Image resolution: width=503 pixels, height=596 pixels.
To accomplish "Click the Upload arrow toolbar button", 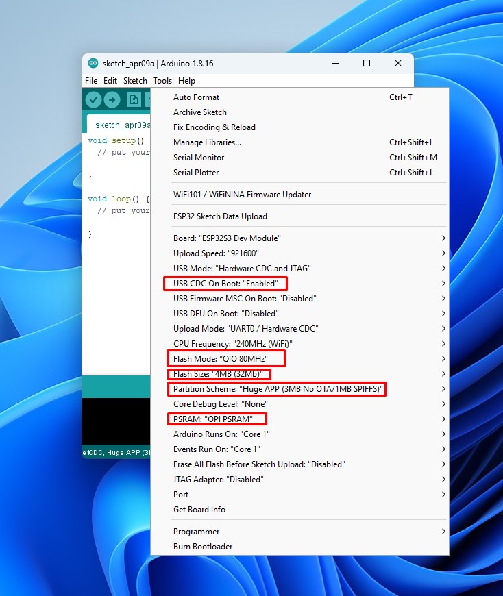I will (112, 100).
